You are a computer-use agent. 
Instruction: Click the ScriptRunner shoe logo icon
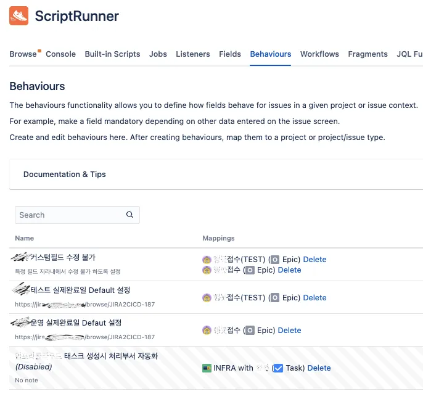pos(18,15)
